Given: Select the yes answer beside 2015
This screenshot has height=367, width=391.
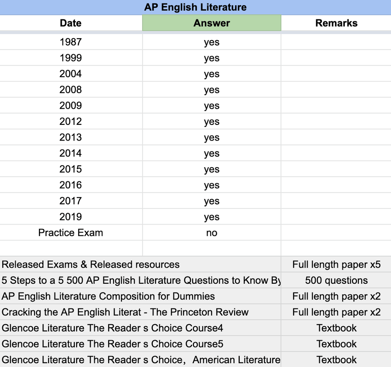Looking at the screenshot, I should tap(212, 169).
